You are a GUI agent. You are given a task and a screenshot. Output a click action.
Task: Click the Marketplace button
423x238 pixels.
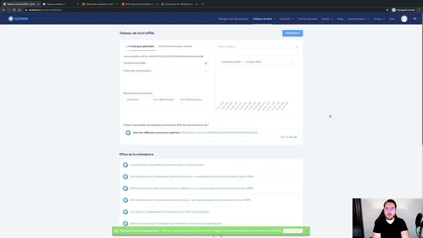pos(292,33)
